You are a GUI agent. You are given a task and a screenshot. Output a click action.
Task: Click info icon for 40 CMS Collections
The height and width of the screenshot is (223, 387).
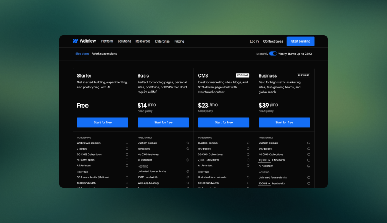pos(309,154)
